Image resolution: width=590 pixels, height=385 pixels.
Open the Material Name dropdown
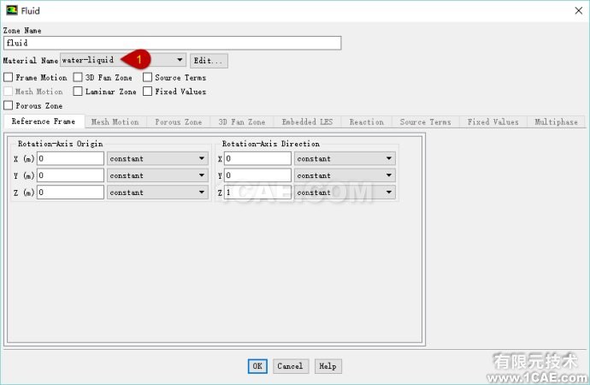pos(123,60)
